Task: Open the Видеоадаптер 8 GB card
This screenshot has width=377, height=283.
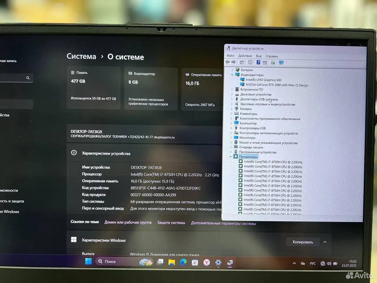Action: [x=151, y=89]
